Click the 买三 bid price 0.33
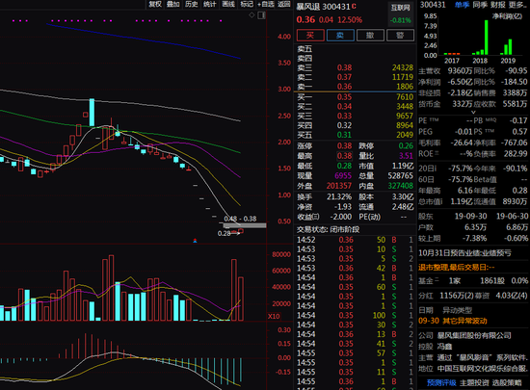 point(344,116)
